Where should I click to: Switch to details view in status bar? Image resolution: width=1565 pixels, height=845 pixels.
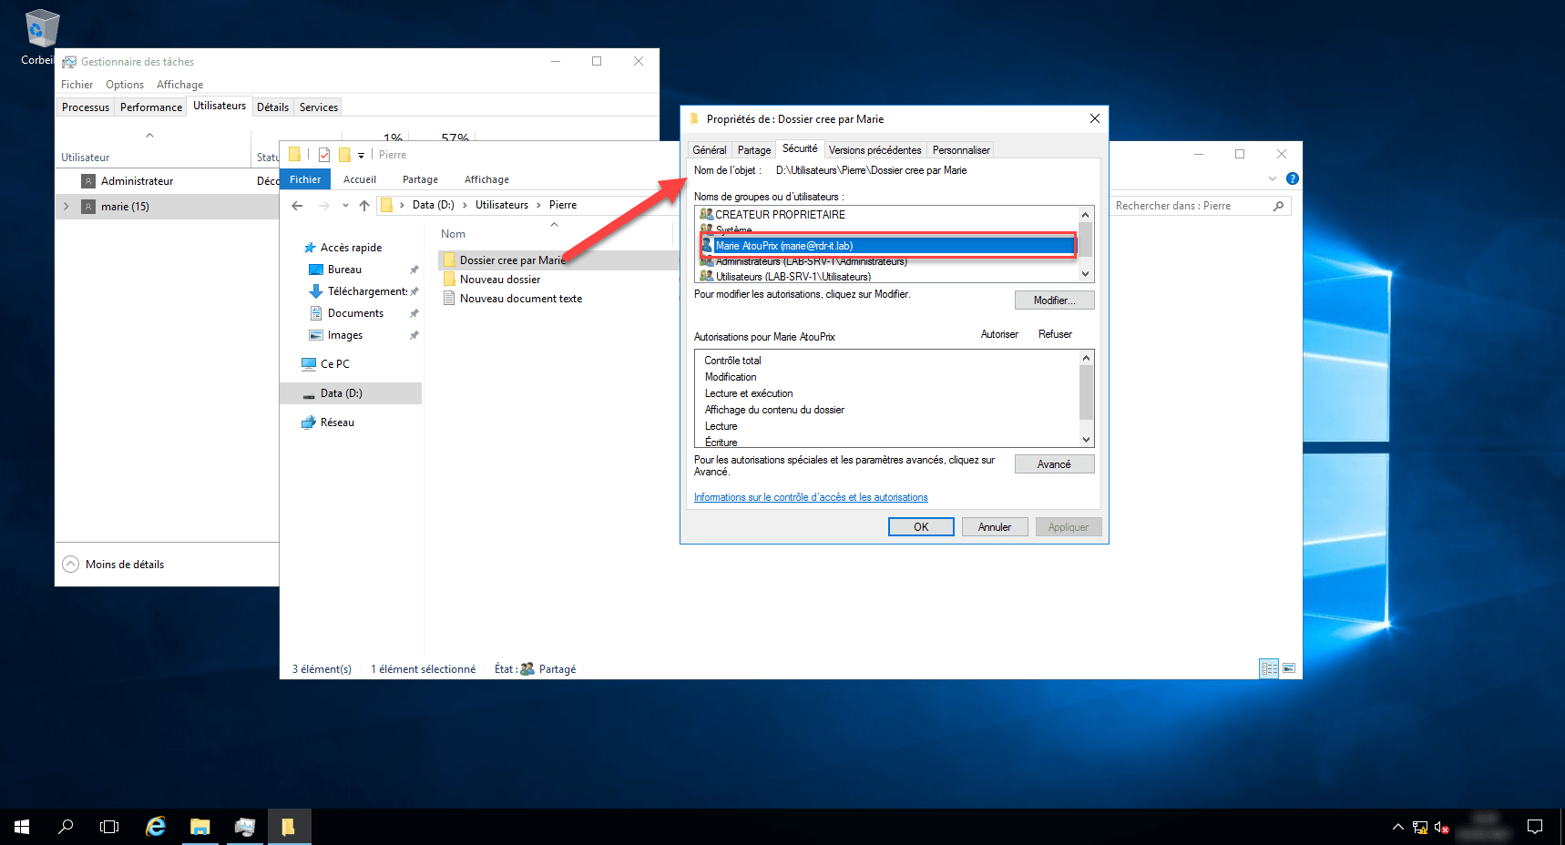point(1269,668)
